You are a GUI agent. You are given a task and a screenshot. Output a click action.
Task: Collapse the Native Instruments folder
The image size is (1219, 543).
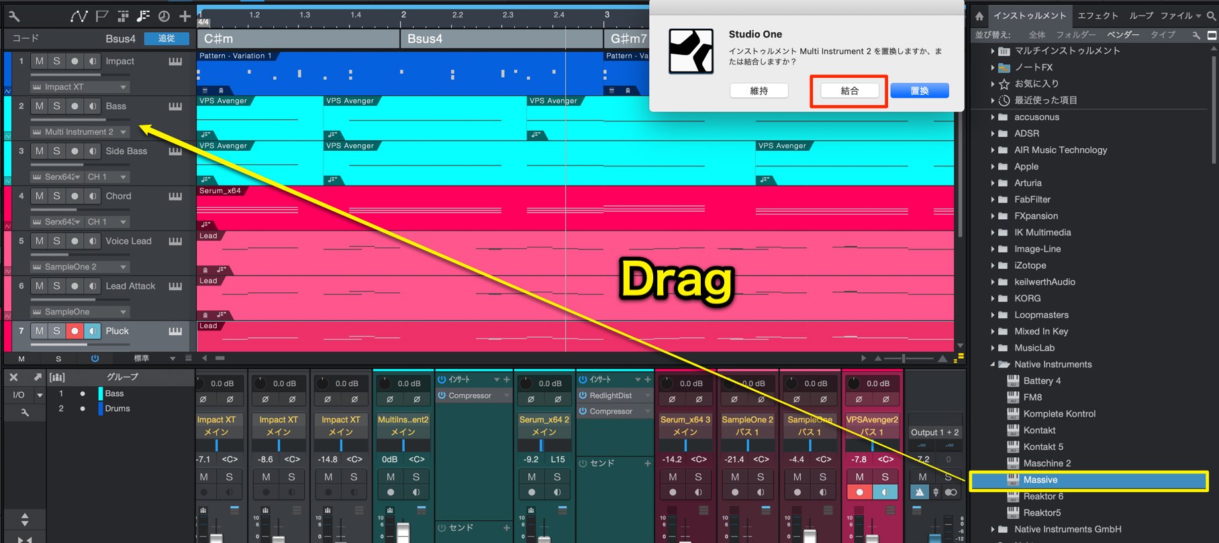993,365
